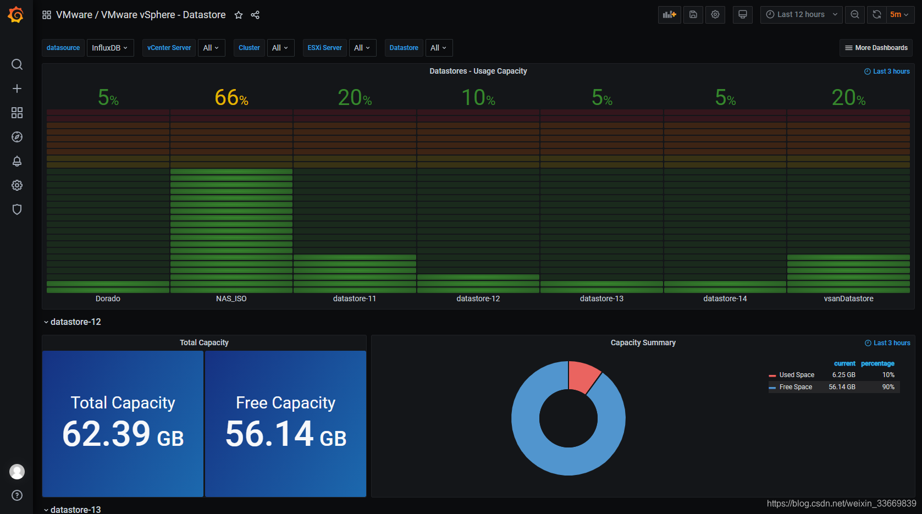Click the datastore-14 gauge bar
Viewport: 922px width, 514px height.
point(725,201)
